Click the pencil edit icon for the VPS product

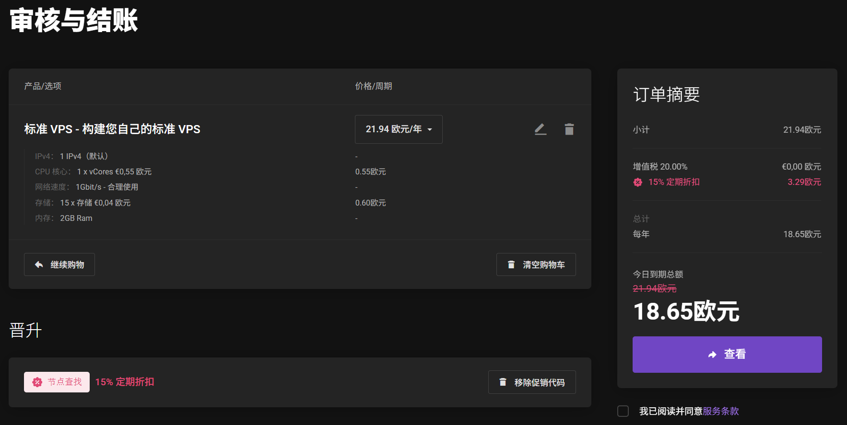(x=541, y=129)
